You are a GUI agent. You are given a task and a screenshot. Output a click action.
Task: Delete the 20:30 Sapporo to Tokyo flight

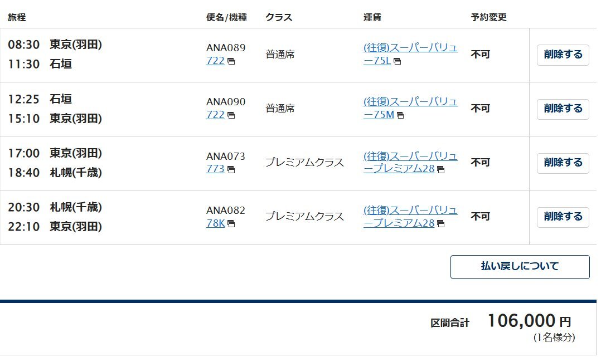[563, 217]
